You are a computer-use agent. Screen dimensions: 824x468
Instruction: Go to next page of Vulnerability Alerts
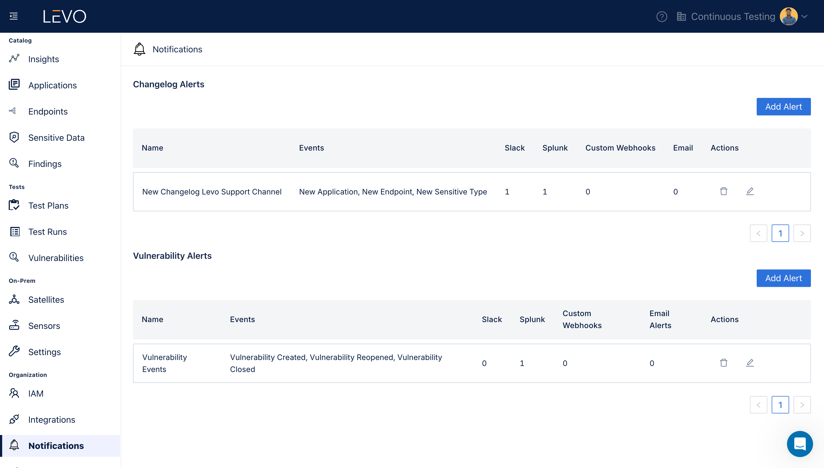[802, 405]
